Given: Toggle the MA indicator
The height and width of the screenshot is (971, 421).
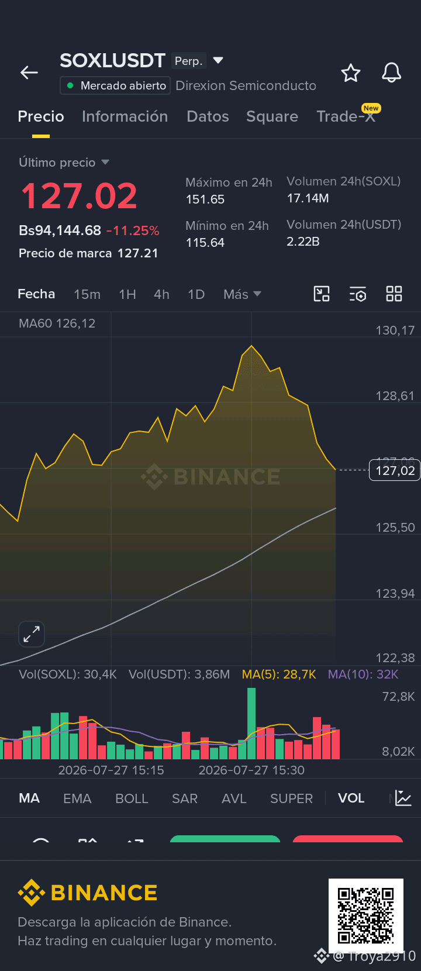Looking at the screenshot, I should click(x=29, y=798).
